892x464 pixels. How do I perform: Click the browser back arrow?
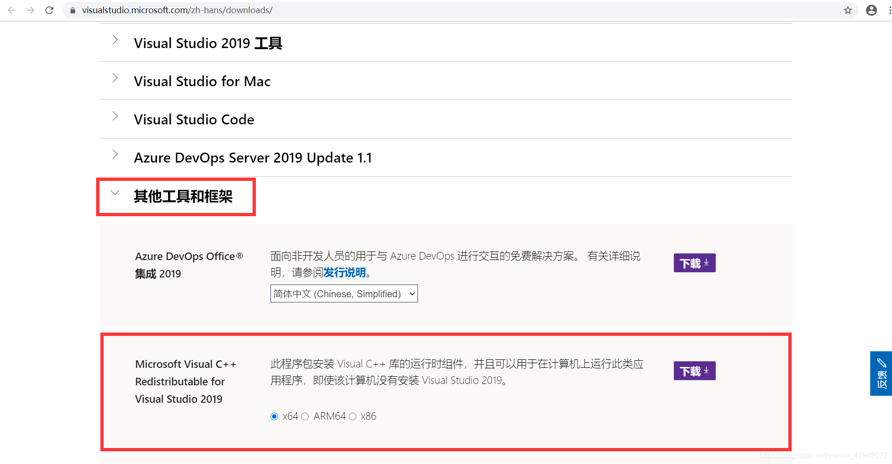click(11, 10)
